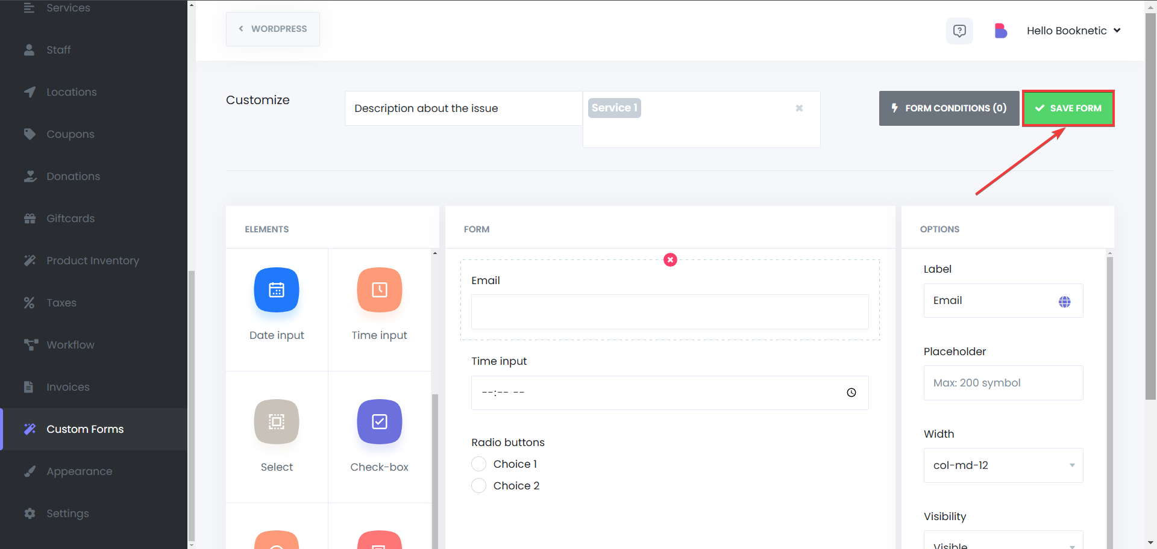
Task: Go back to WordPress
Action: [x=273, y=29]
